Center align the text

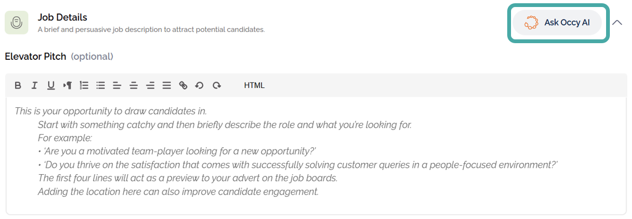[133, 85]
